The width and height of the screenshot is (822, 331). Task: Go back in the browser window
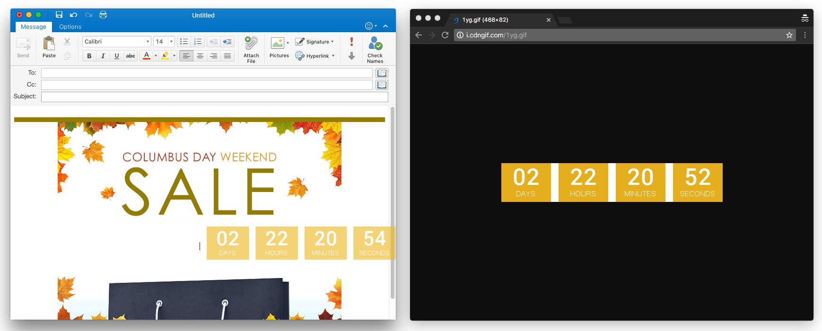pos(419,35)
